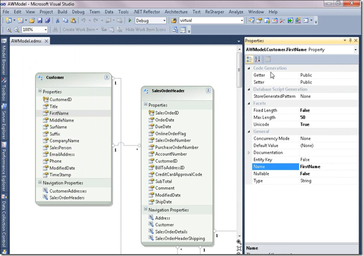This screenshot has height=256, width=363.
Task: Open the Server Explorer side tab
Action: click(x=4, y=121)
